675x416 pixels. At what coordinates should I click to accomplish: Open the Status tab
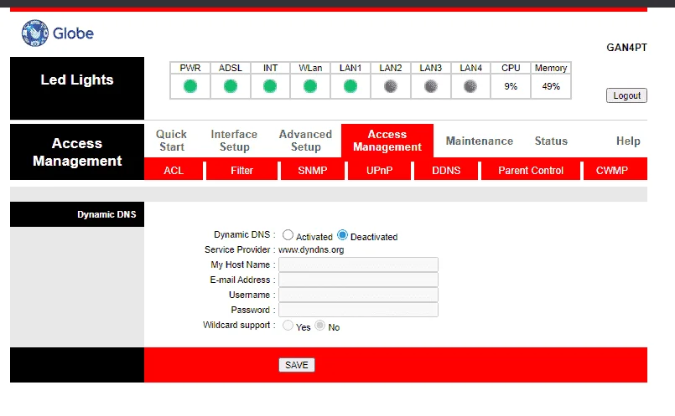[551, 141]
